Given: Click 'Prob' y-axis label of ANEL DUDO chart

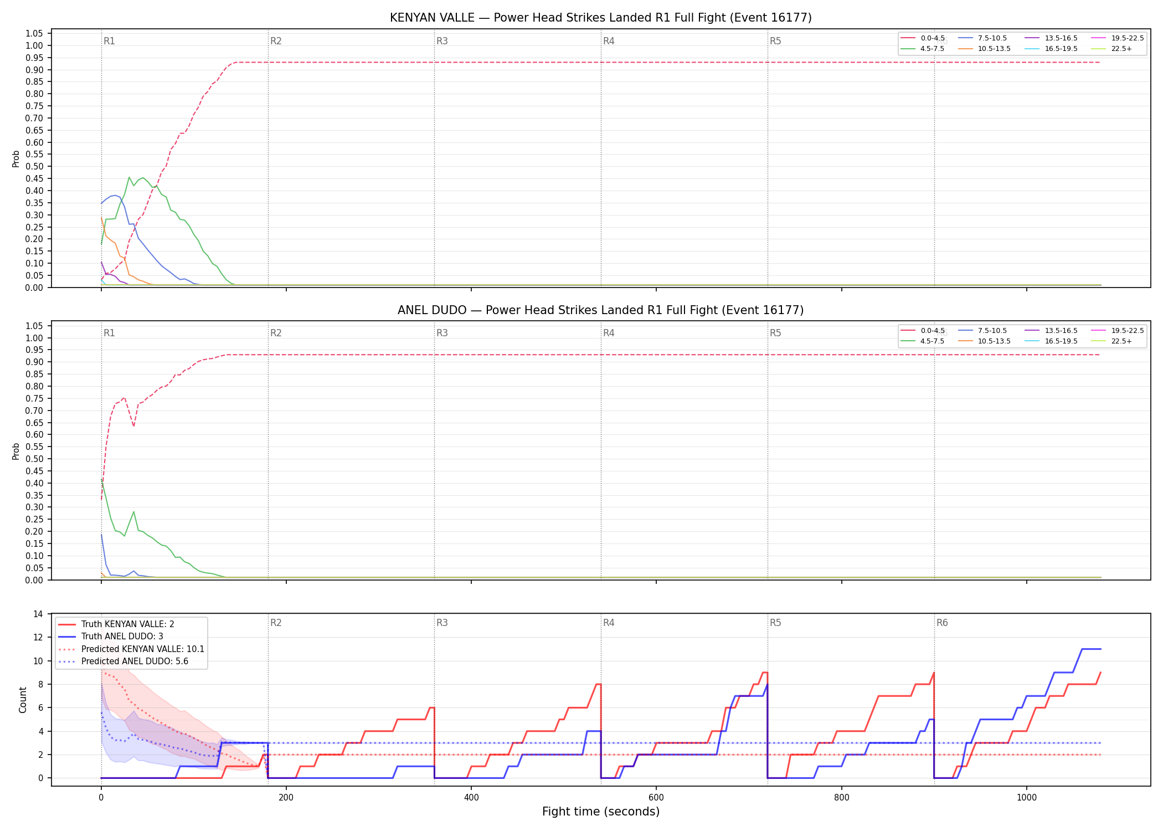Looking at the screenshot, I should (16, 451).
